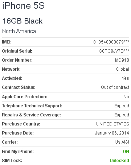Select the Order Number MC918
Screen dimensions: 131x165
tap(122, 60)
